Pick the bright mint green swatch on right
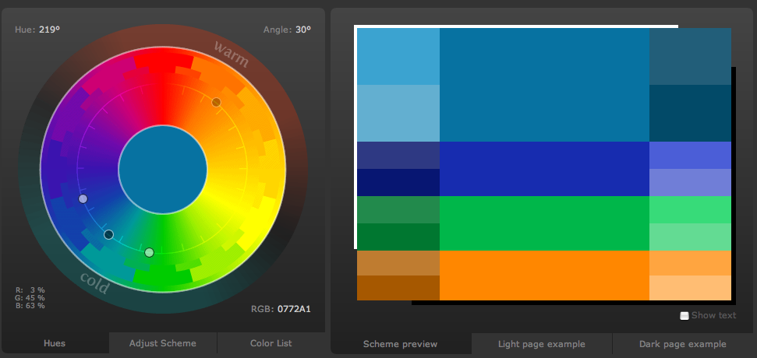This screenshot has height=358, width=757. [x=691, y=209]
